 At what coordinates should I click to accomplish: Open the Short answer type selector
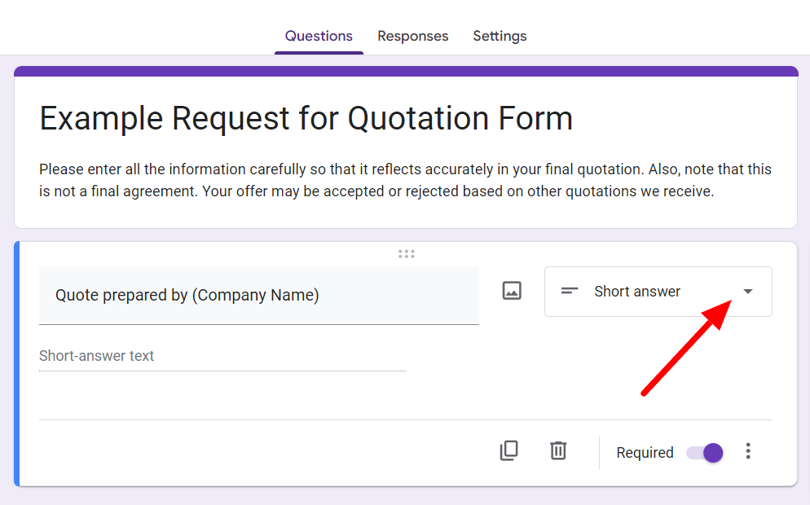(x=658, y=292)
